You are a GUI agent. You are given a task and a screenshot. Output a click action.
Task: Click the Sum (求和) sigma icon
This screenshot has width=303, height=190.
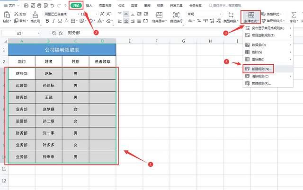tap(294, 15)
